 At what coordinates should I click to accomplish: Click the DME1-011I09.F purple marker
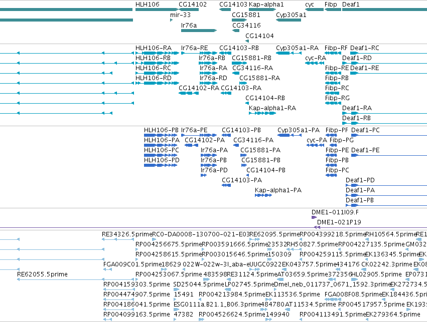tap(314, 217)
